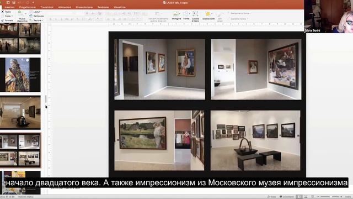The image size is (353, 199).
Task: Click the Note button in status bar
Action: (271, 197)
